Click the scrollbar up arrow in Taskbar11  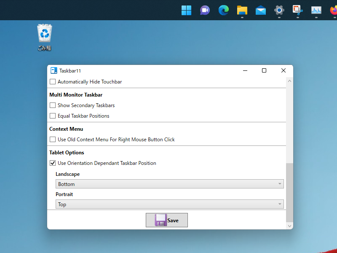[x=289, y=81]
